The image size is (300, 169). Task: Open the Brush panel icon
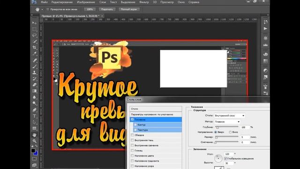[x=265, y=86]
